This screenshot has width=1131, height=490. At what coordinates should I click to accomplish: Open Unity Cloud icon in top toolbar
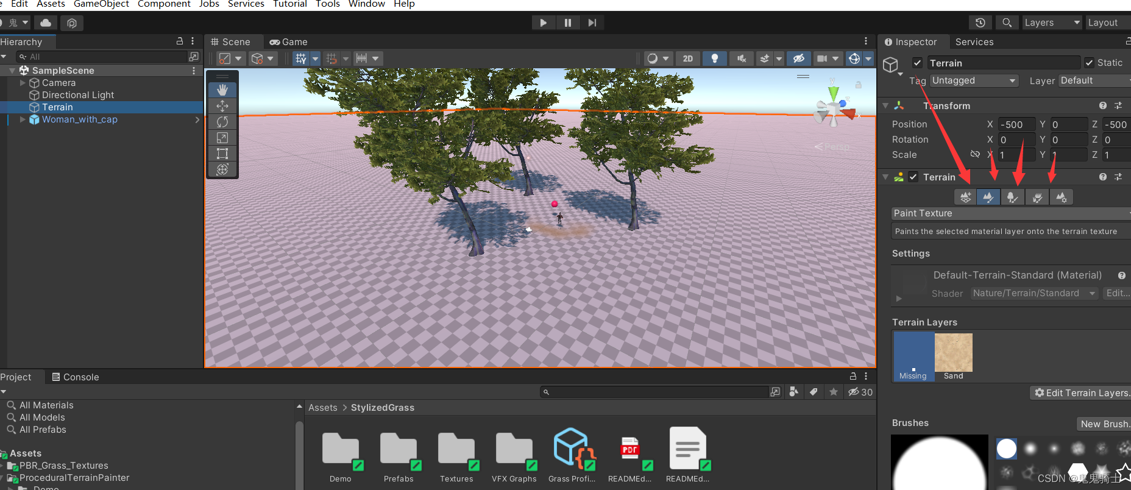pos(46,23)
